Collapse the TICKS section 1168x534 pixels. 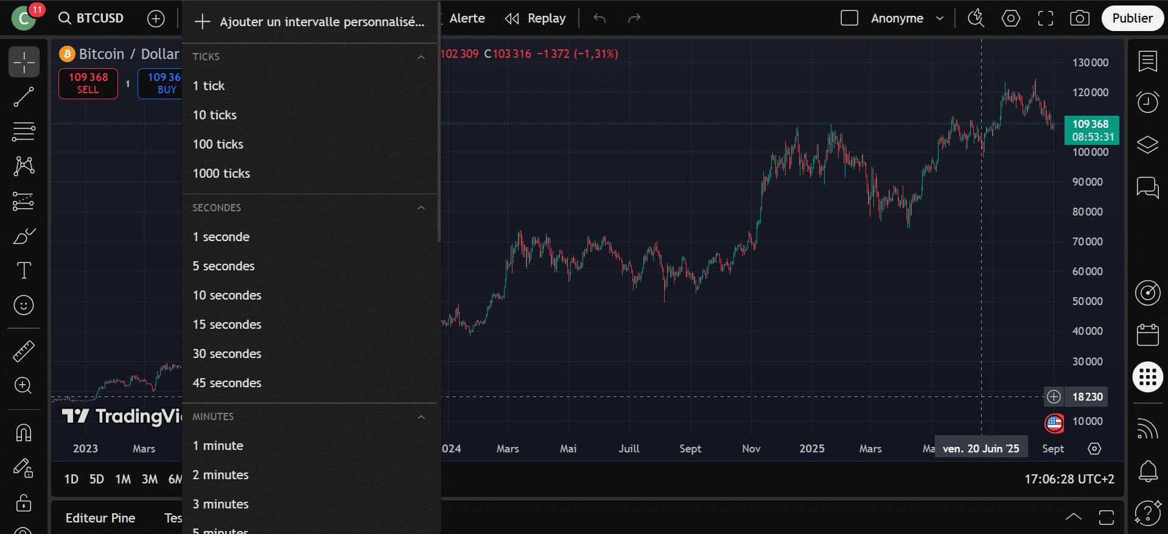pyautogui.click(x=421, y=57)
